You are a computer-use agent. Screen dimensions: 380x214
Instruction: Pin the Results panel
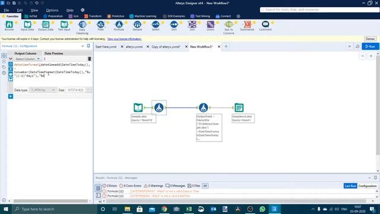point(375,178)
